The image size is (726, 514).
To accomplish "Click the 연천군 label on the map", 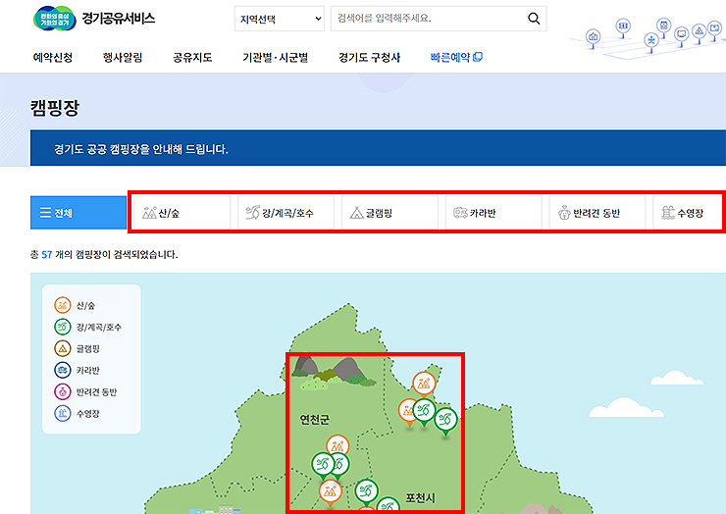I will pos(314,420).
